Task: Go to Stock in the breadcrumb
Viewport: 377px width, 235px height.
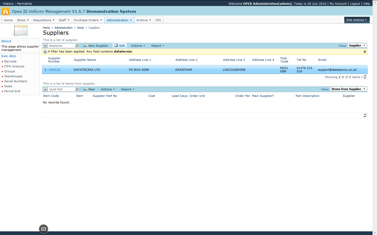Action: pos(80,28)
